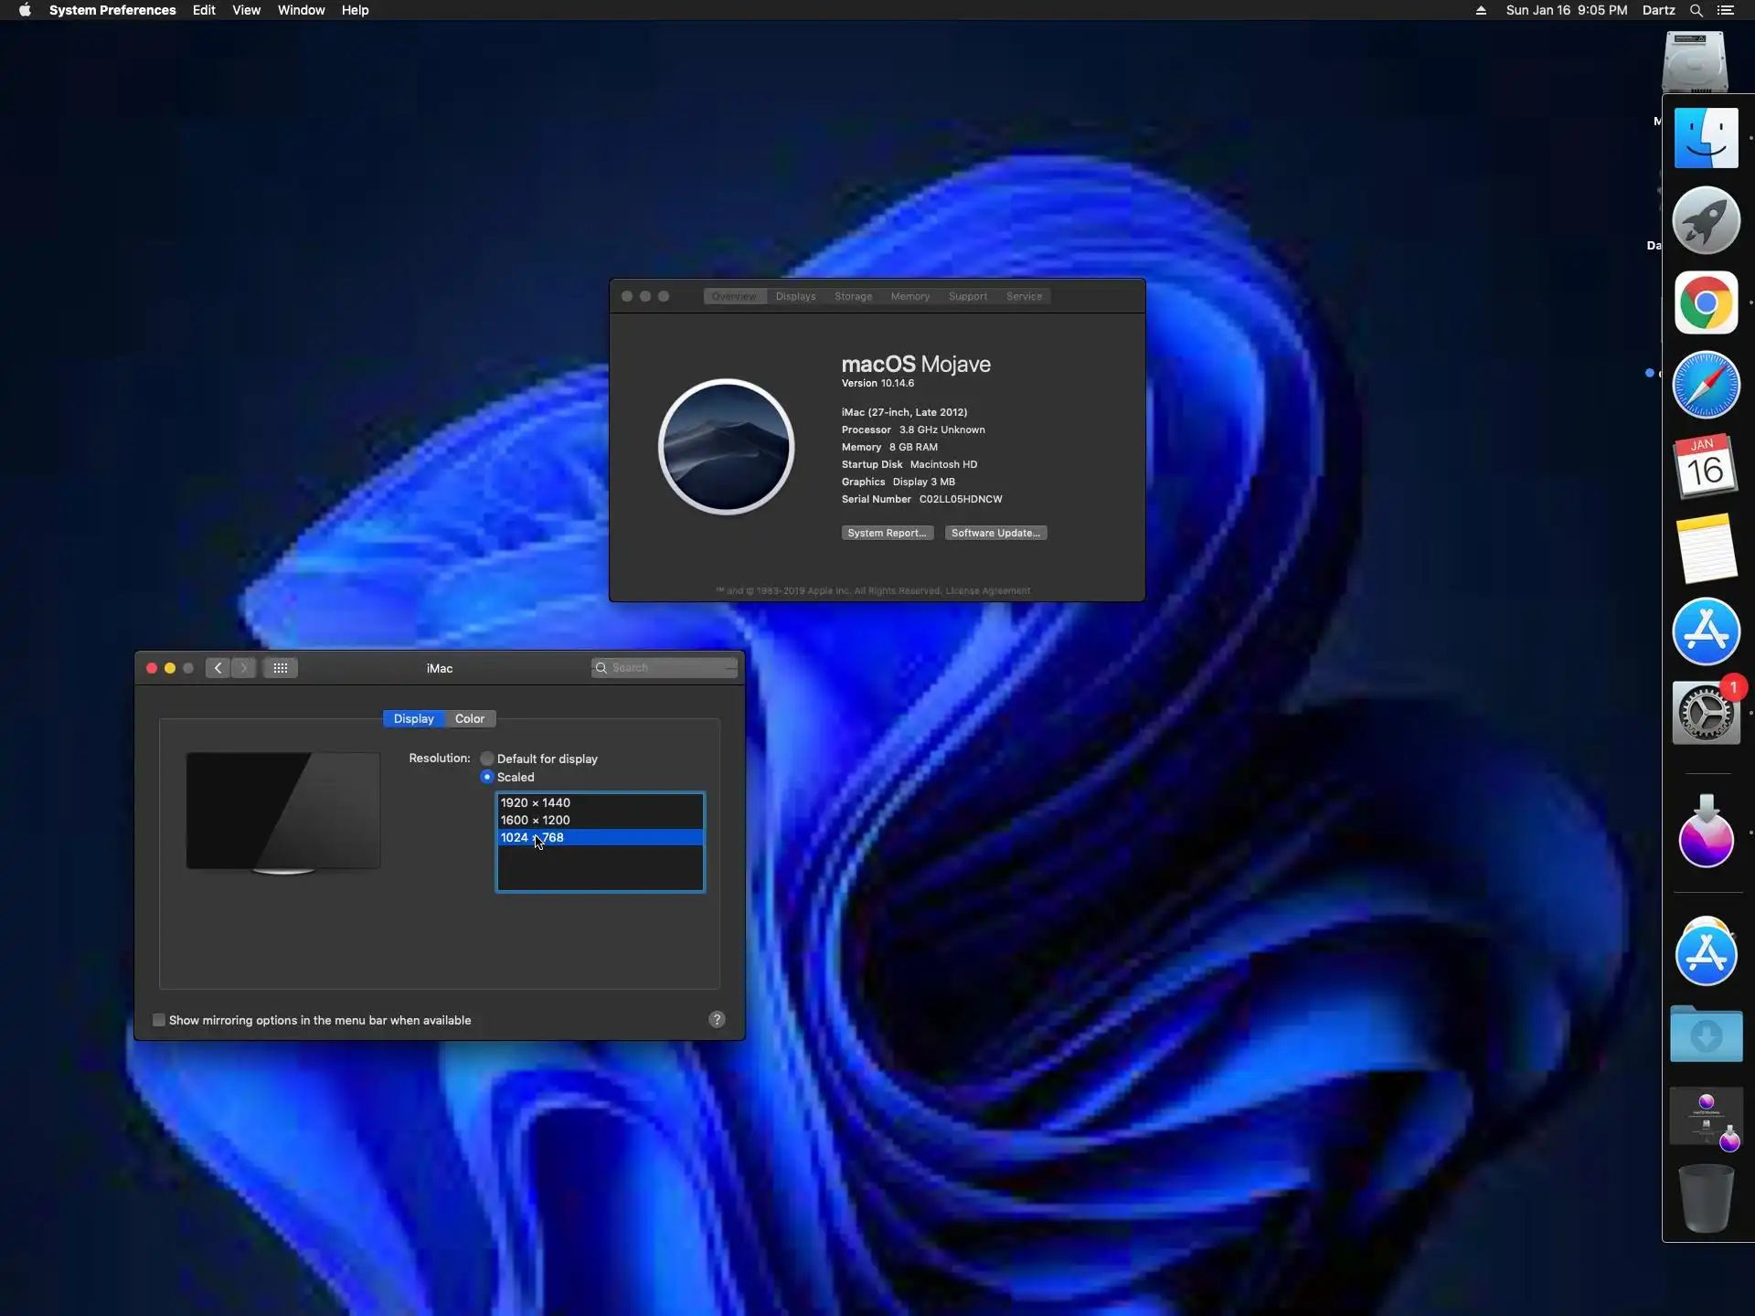The width and height of the screenshot is (1755, 1316).
Task: Open the Trash in the dock
Action: [x=1706, y=1198]
